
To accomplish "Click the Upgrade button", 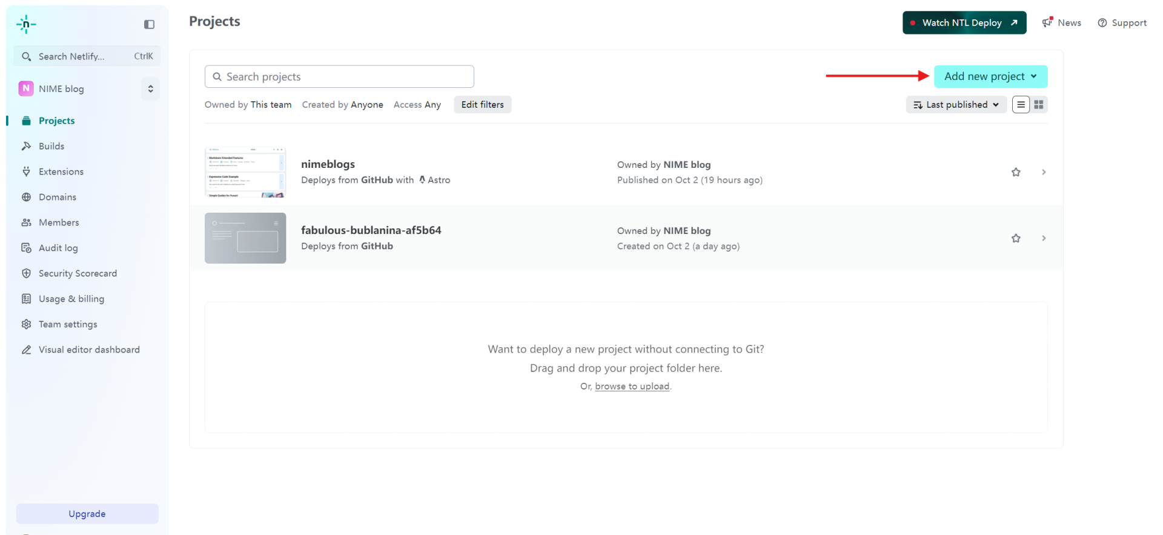I will tap(87, 514).
